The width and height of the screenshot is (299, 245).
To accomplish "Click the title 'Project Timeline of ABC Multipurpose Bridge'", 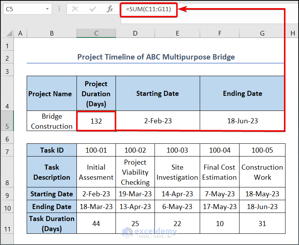I will pos(156,57).
